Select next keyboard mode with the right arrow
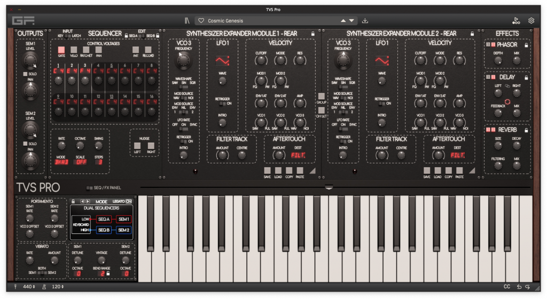The image size is (547, 299). [88, 201]
